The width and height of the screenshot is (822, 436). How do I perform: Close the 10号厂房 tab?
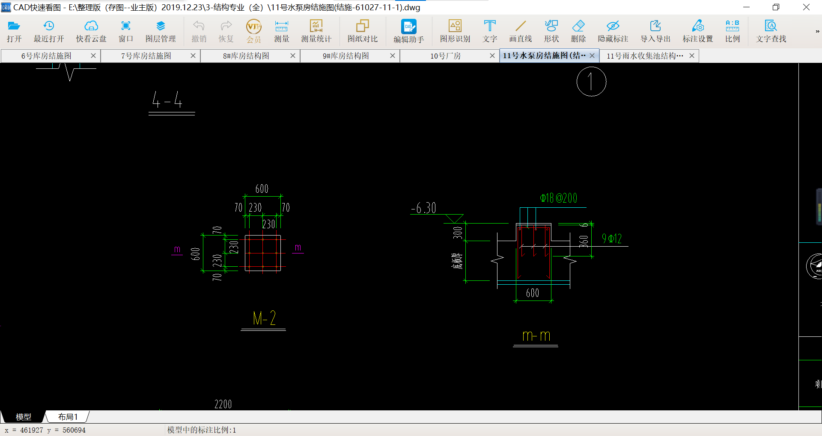pyautogui.click(x=492, y=56)
